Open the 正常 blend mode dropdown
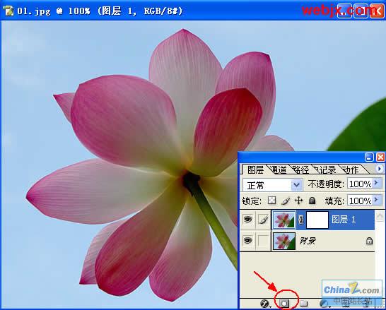386x310 pixels. [273, 185]
